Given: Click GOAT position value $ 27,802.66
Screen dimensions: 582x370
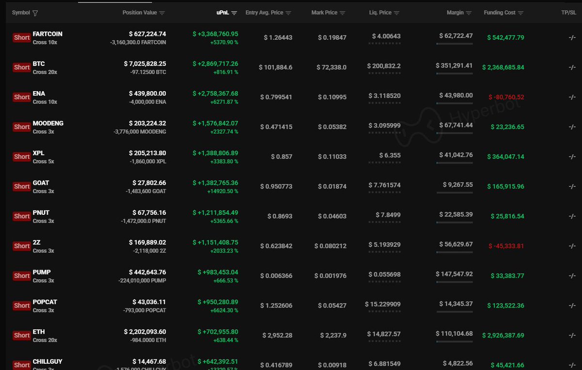Looking at the screenshot, I should pos(149,183).
